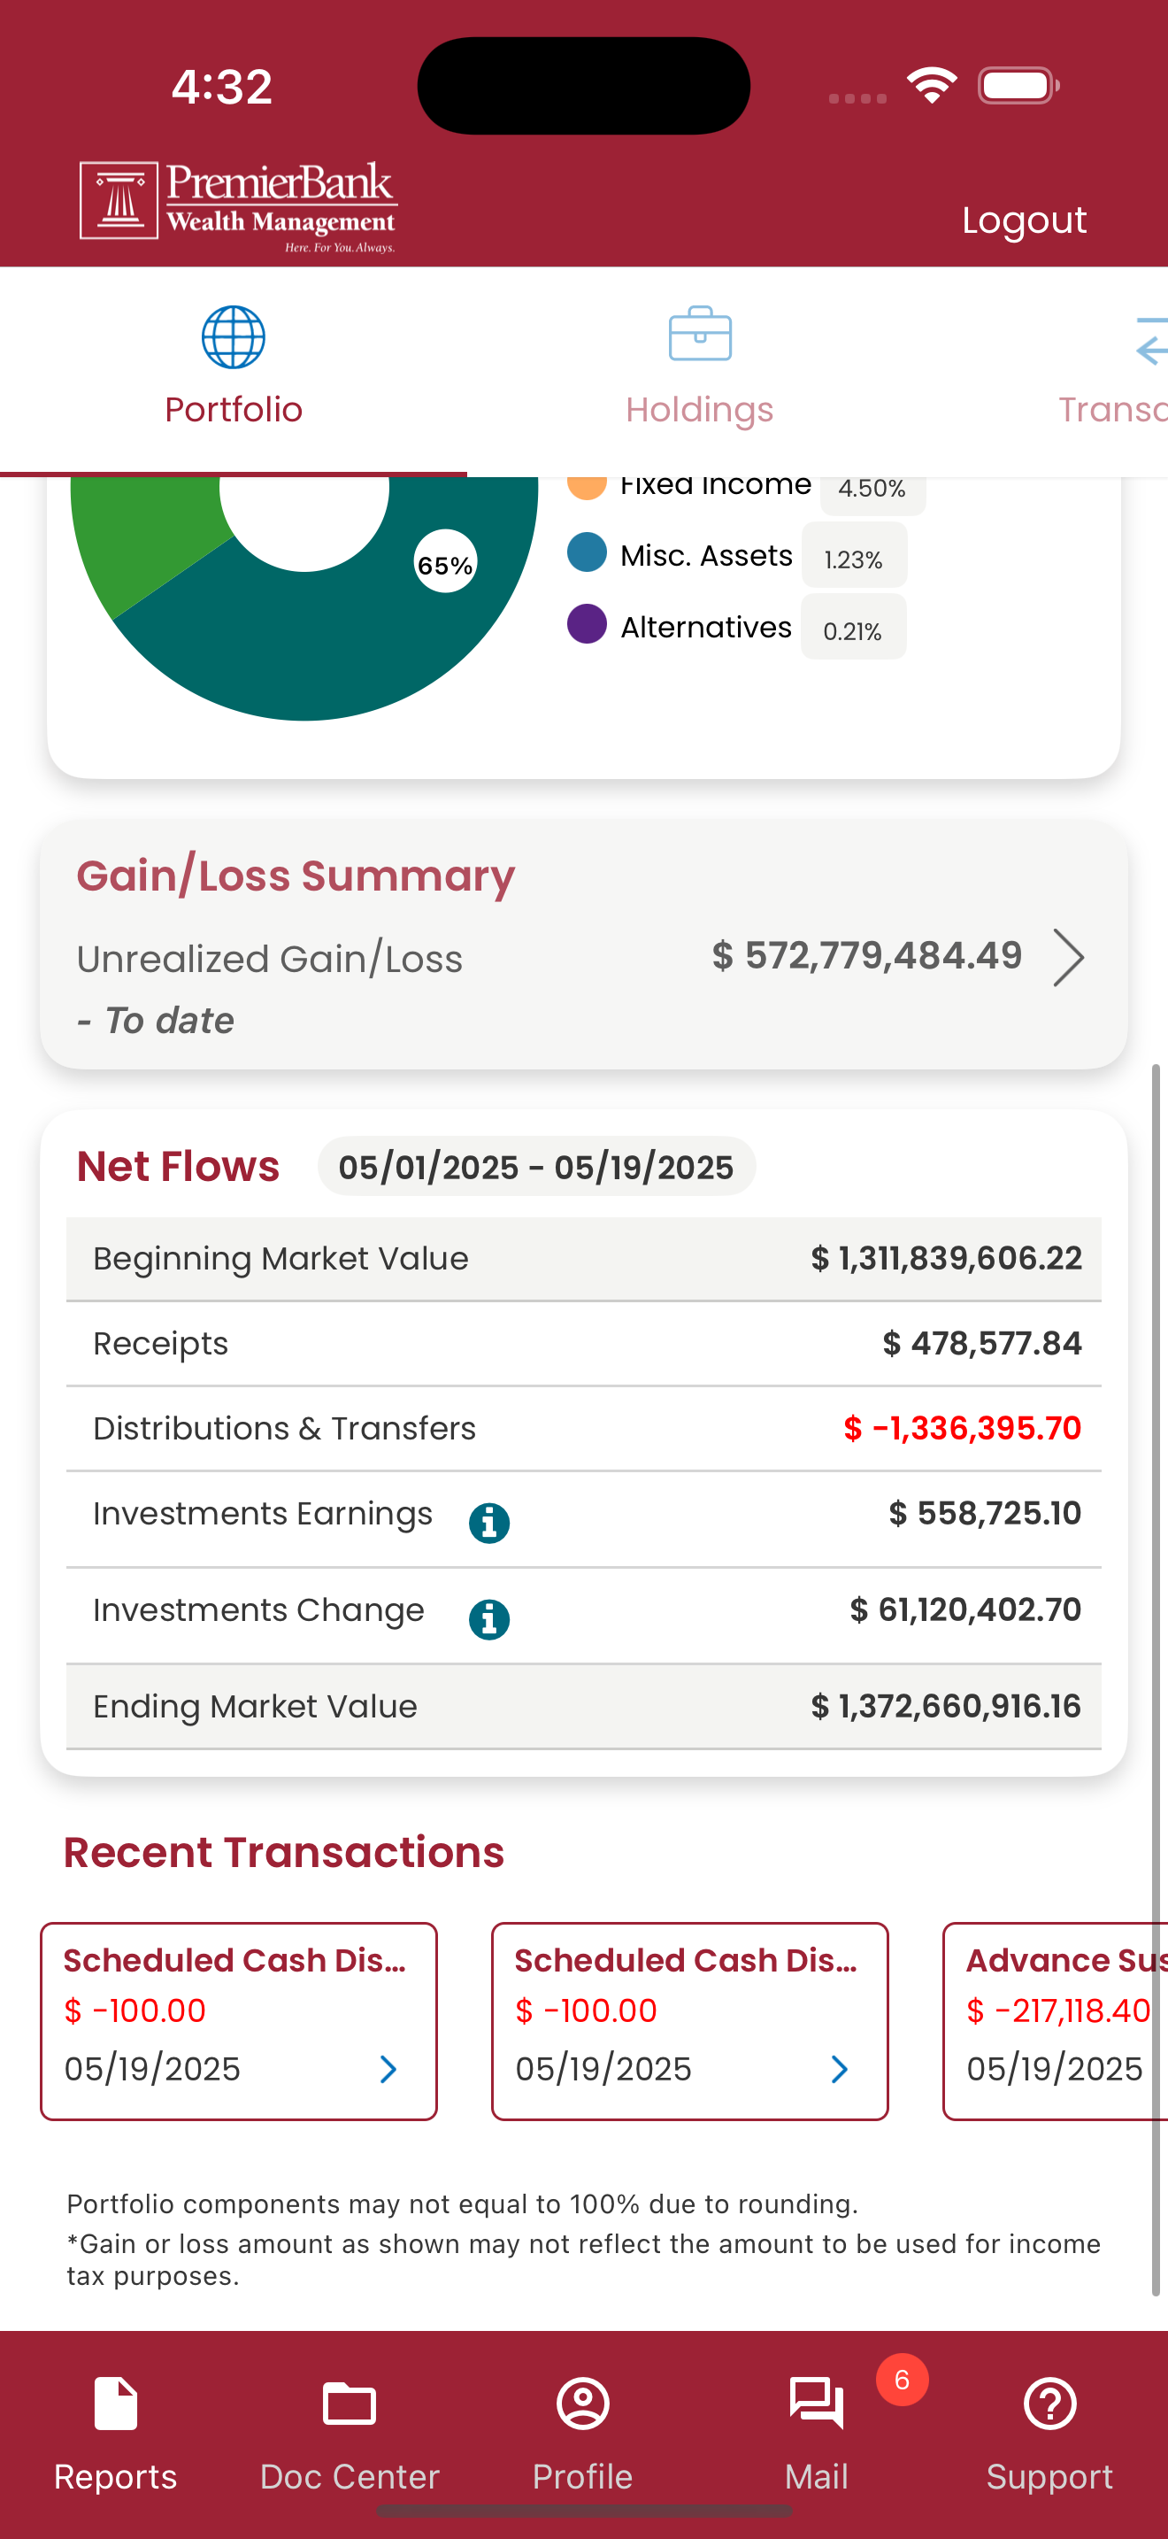Open the Profile person icon
The width and height of the screenshot is (1168, 2539).
pyautogui.click(x=583, y=2404)
